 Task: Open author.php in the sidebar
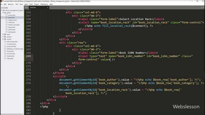[x=12, y=15]
